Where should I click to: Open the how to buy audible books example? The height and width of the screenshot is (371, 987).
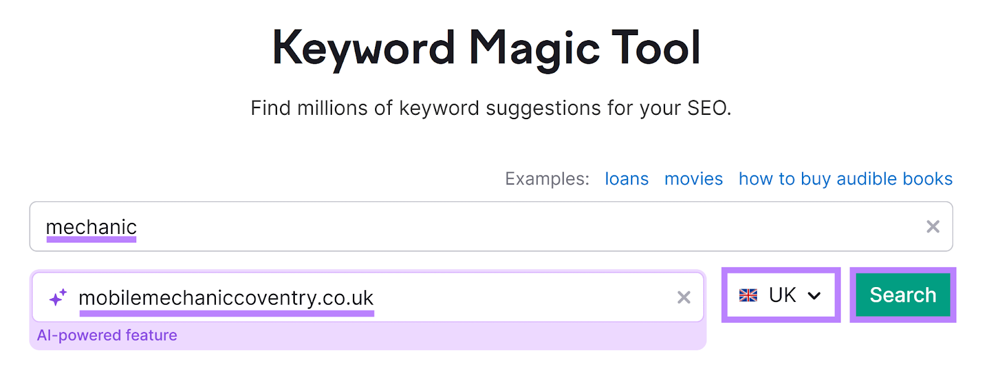click(x=845, y=179)
